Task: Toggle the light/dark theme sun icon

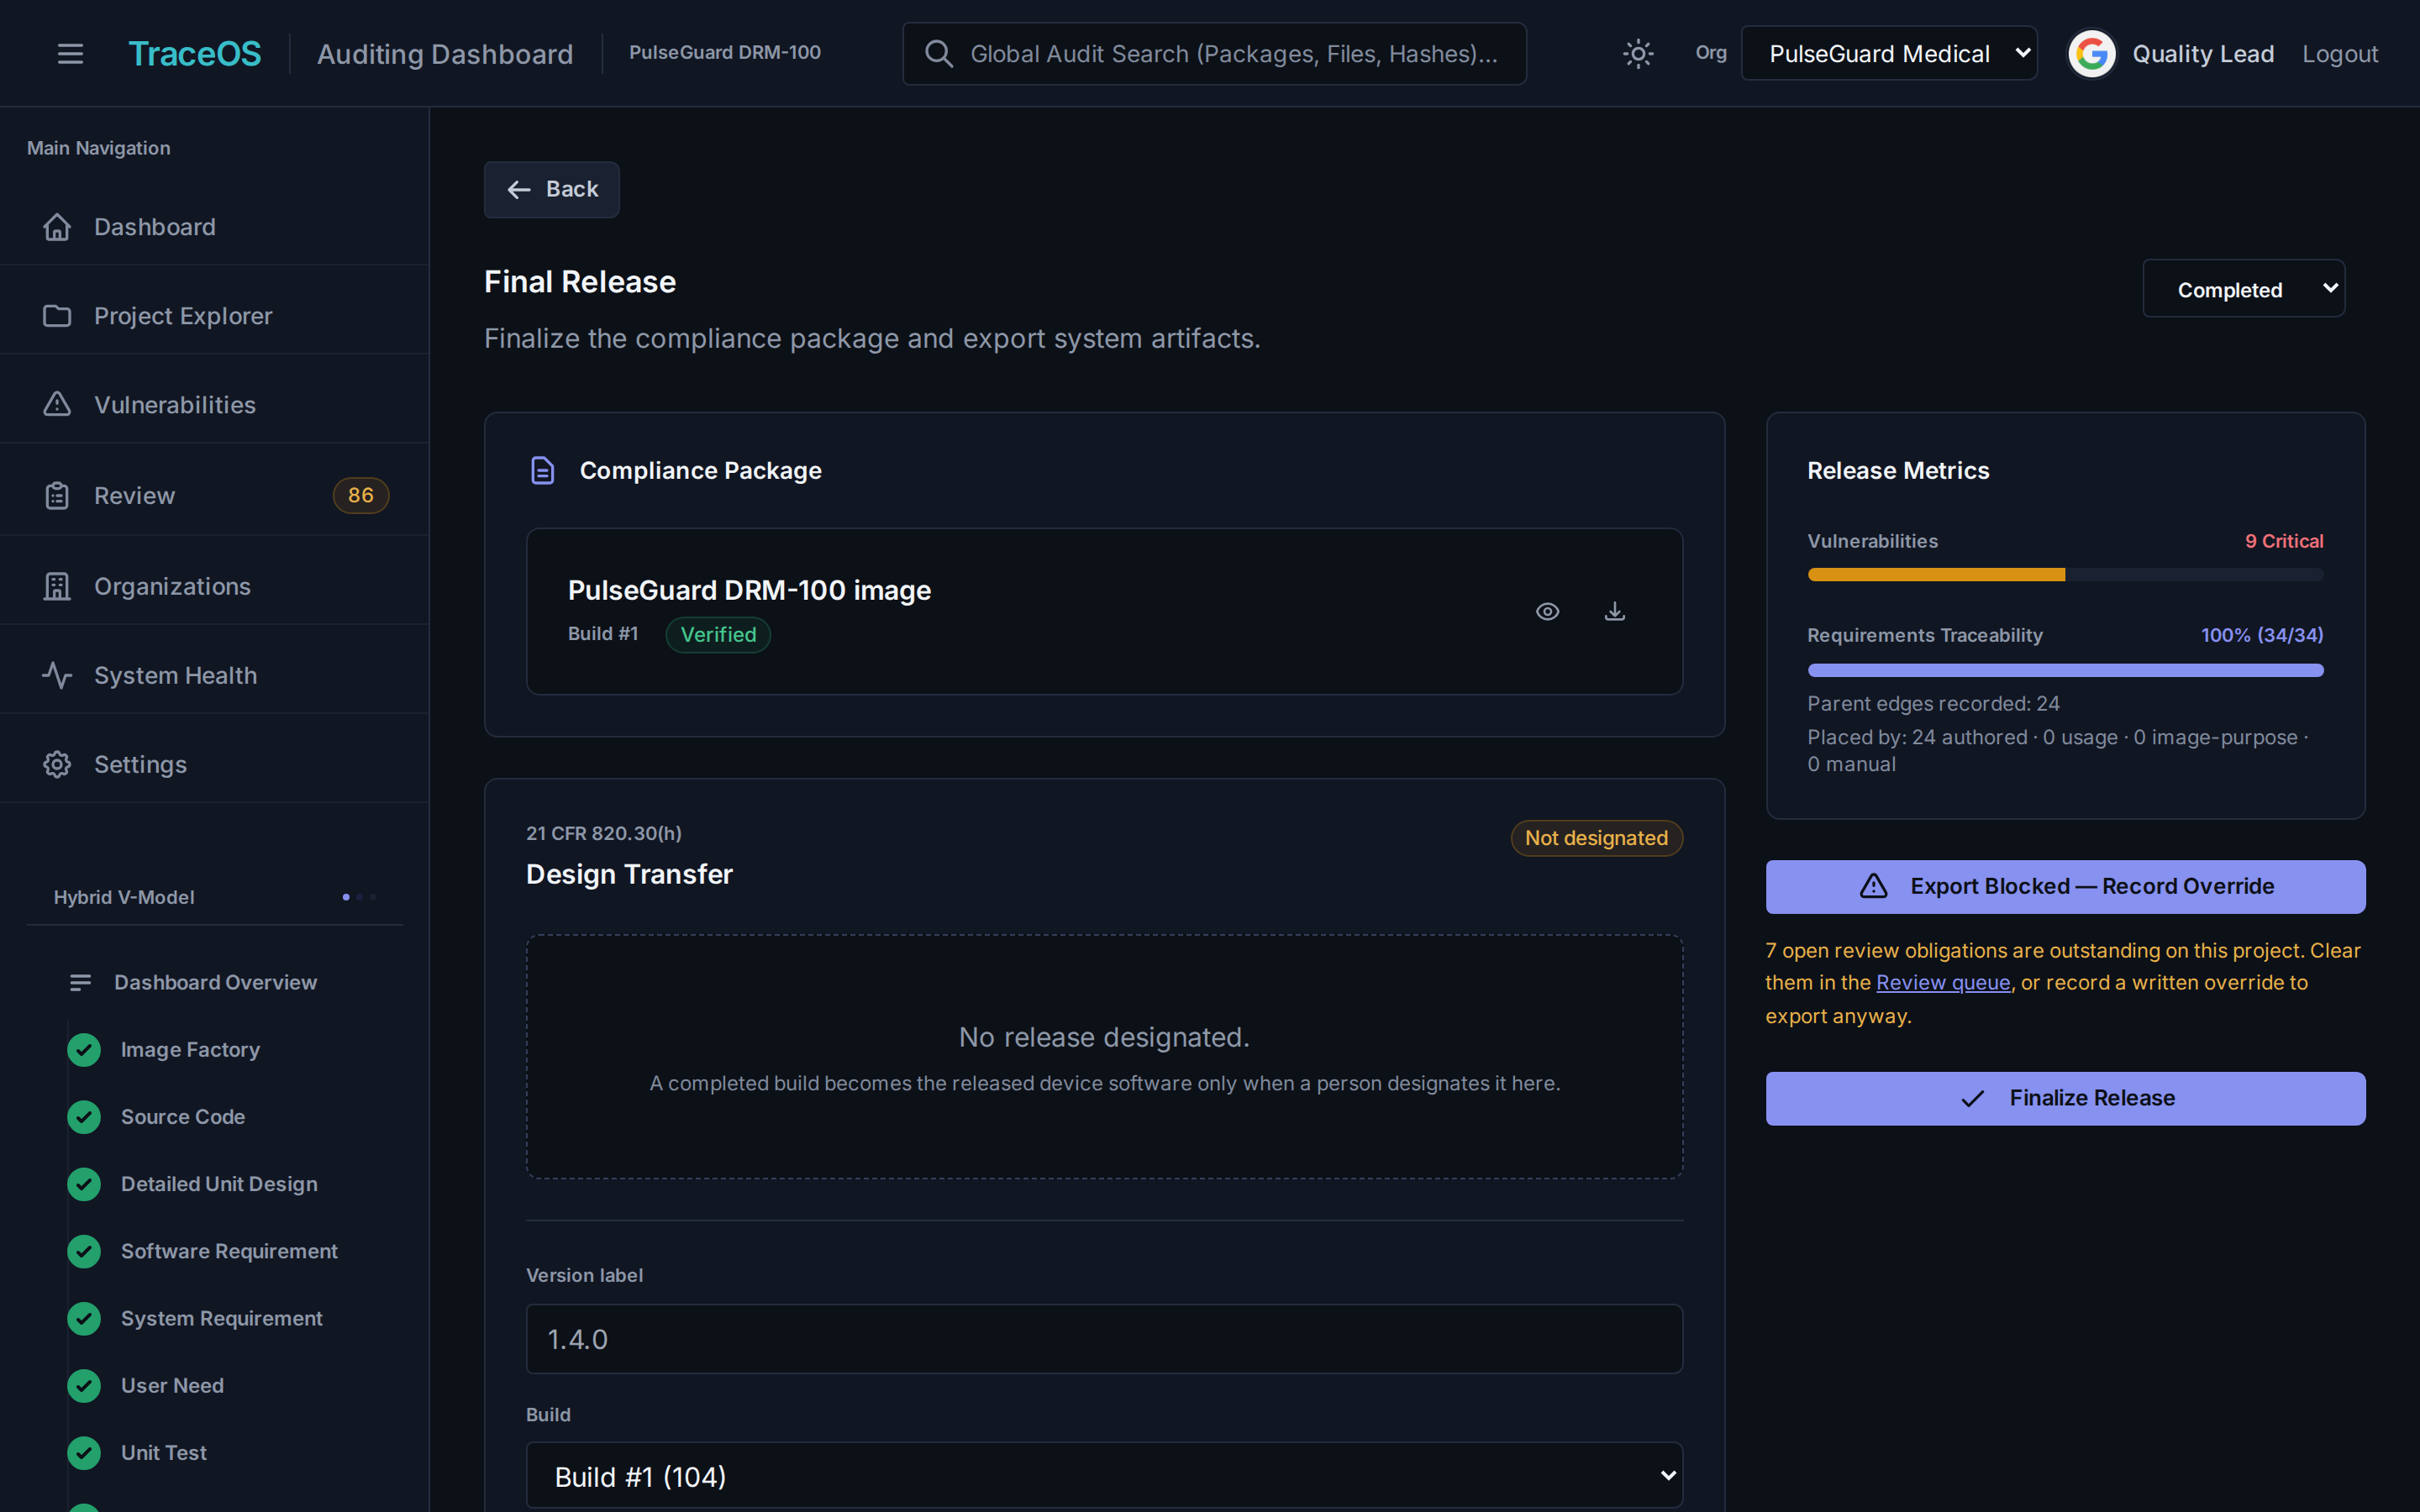Action: coord(1638,54)
